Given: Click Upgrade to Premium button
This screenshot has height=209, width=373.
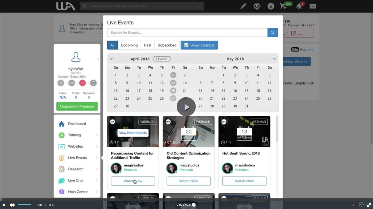Looking at the screenshot, I should [x=77, y=106].
